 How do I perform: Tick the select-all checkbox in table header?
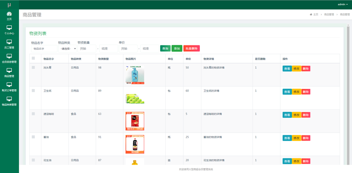pos(33,58)
